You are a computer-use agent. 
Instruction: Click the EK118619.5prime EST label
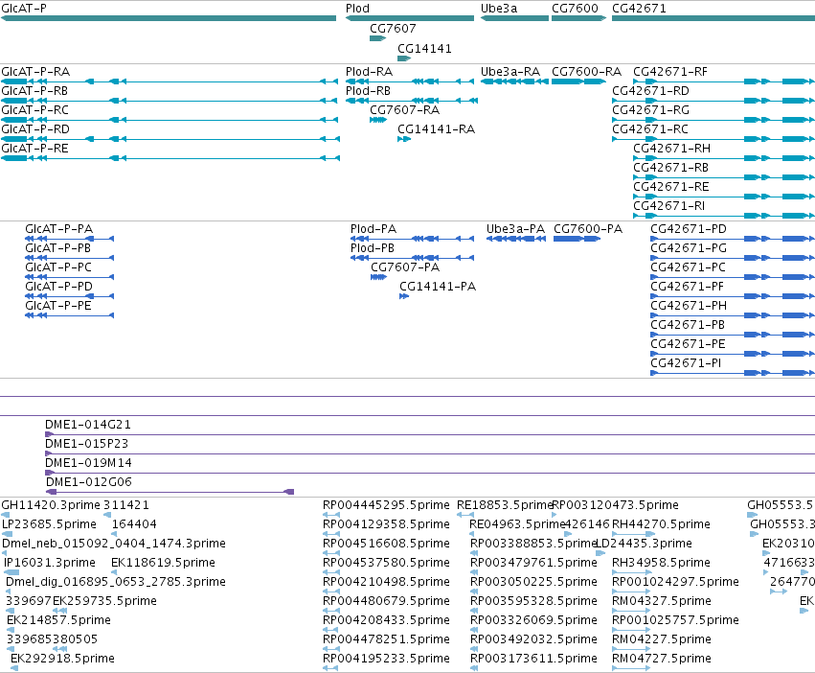coord(163,563)
